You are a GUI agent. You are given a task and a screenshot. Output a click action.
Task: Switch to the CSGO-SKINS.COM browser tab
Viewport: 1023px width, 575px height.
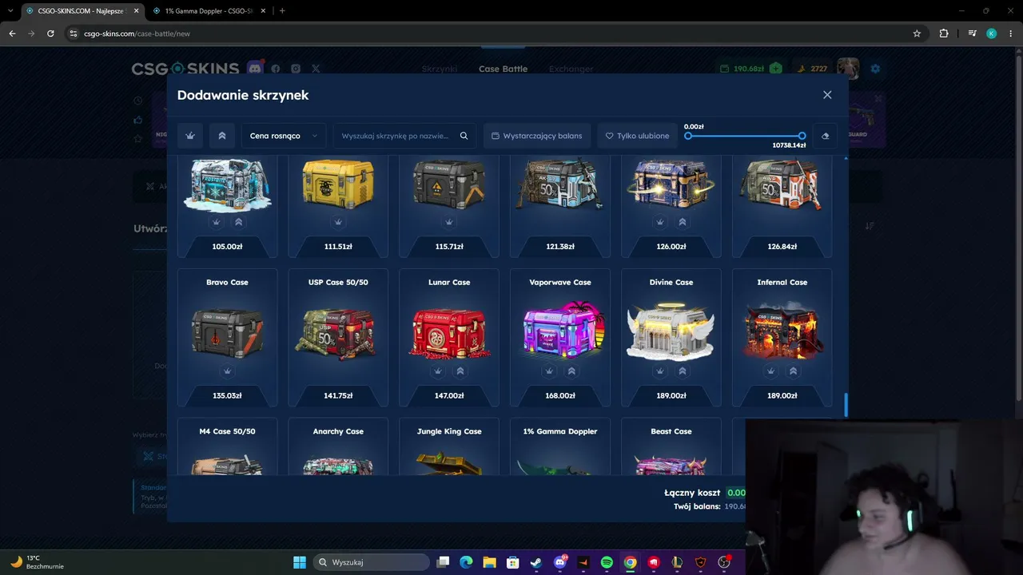(x=82, y=10)
